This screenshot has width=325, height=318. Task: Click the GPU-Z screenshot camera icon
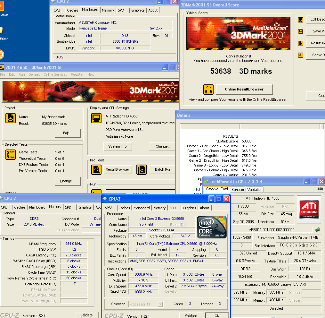coord(320,189)
